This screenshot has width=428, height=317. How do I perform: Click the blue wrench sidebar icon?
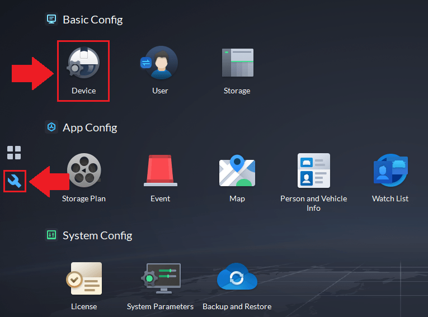click(x=15, y=181)
